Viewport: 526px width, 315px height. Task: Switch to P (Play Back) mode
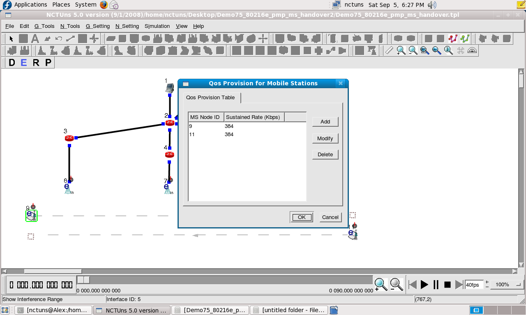pyautogui.click(x=48, y=63)
